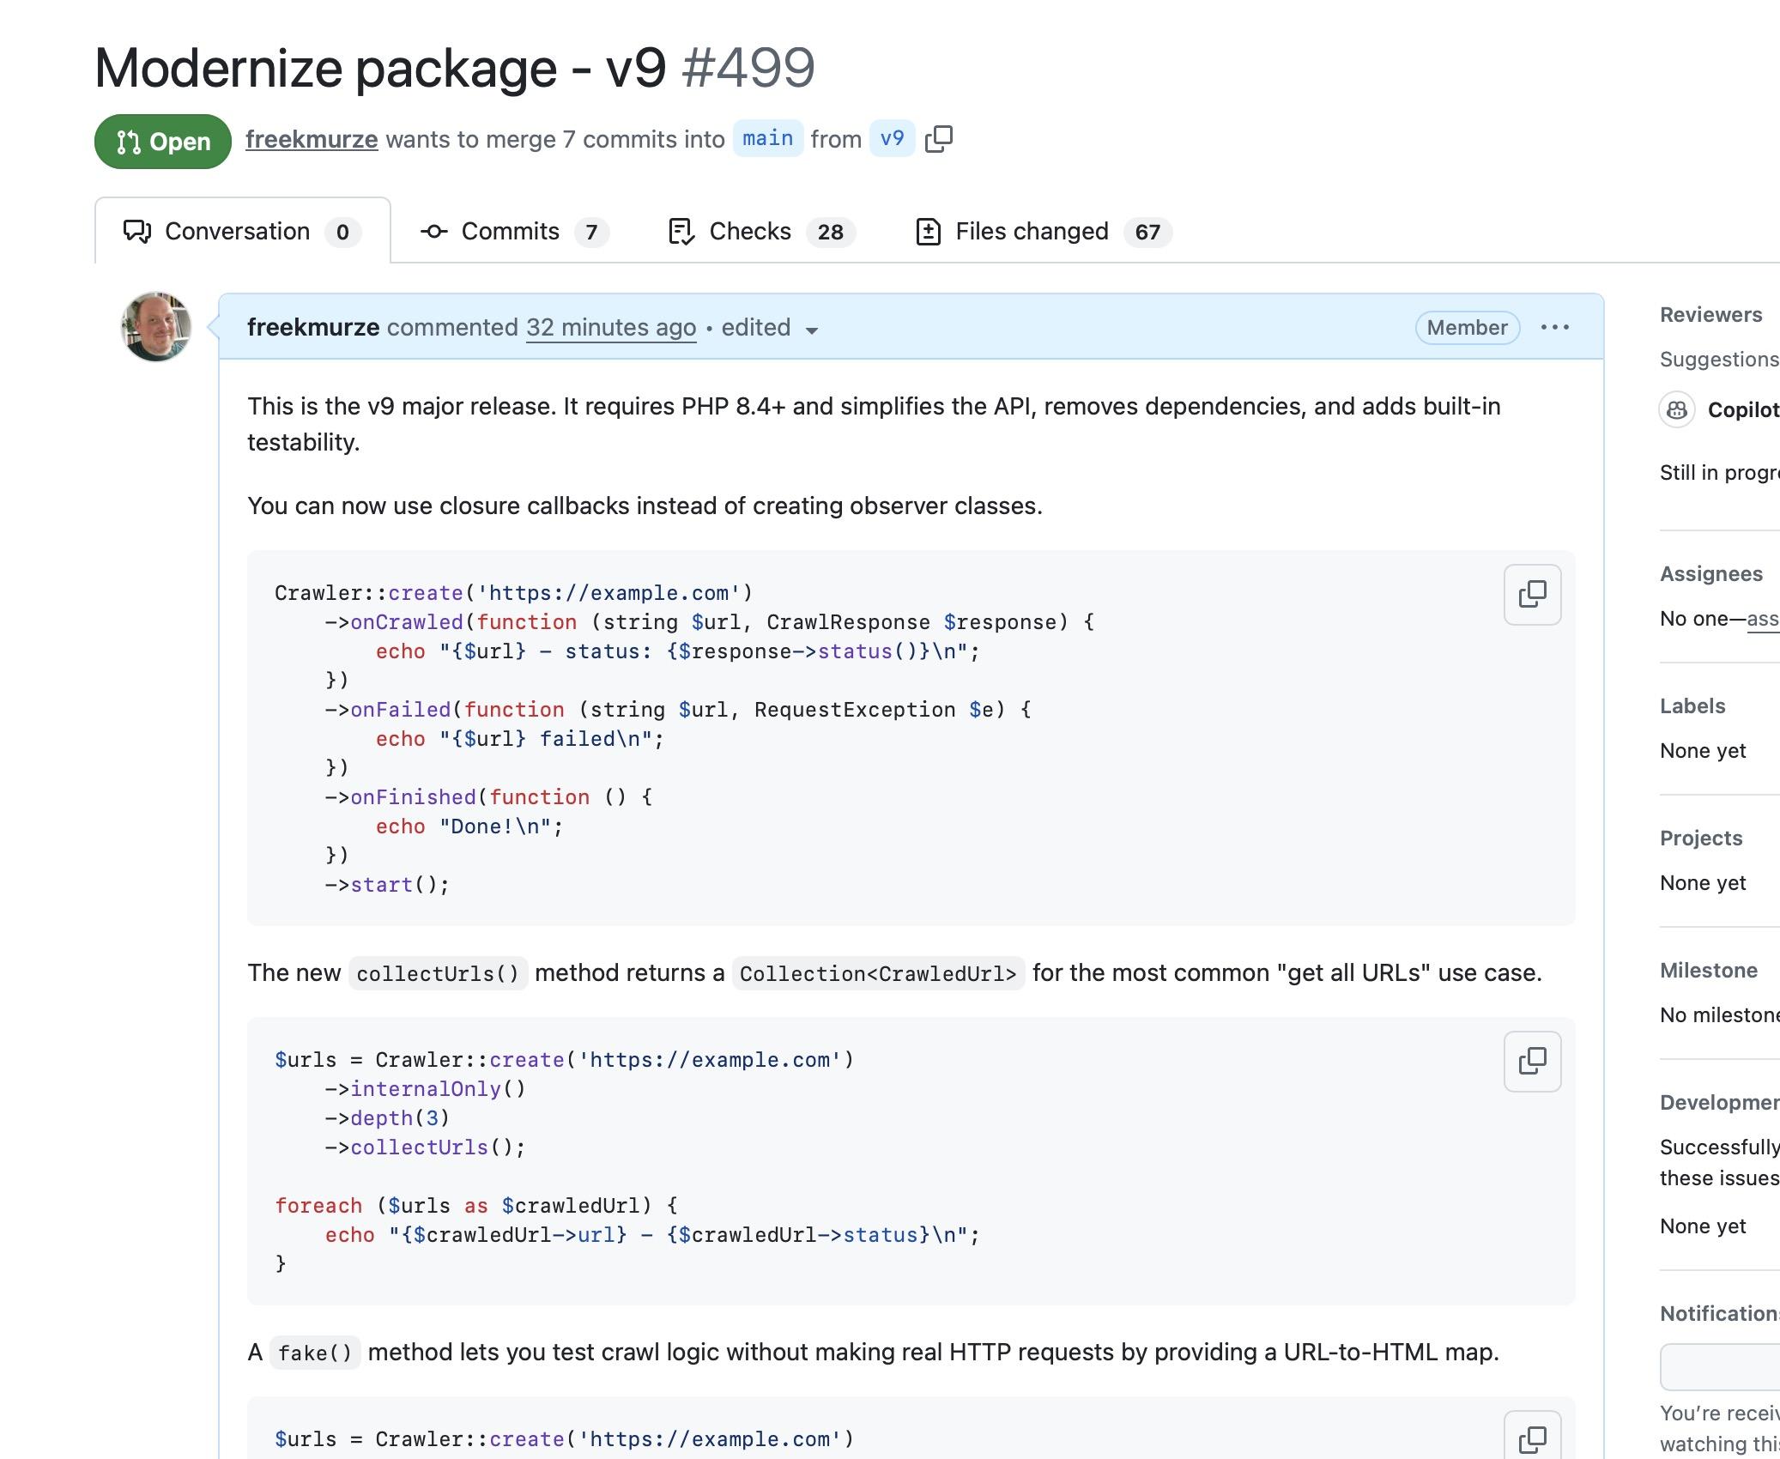Click the freekmurze comment author name
Image resolution: width=1780 pixels, height=1459 pixels.
pyautogui.click(x=313, y=328)
